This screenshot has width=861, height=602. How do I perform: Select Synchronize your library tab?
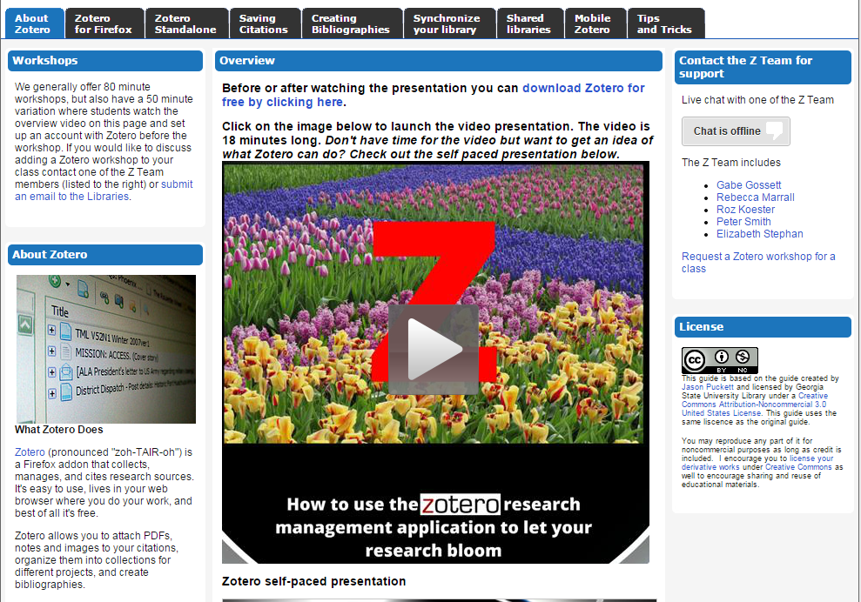[449, 23]
